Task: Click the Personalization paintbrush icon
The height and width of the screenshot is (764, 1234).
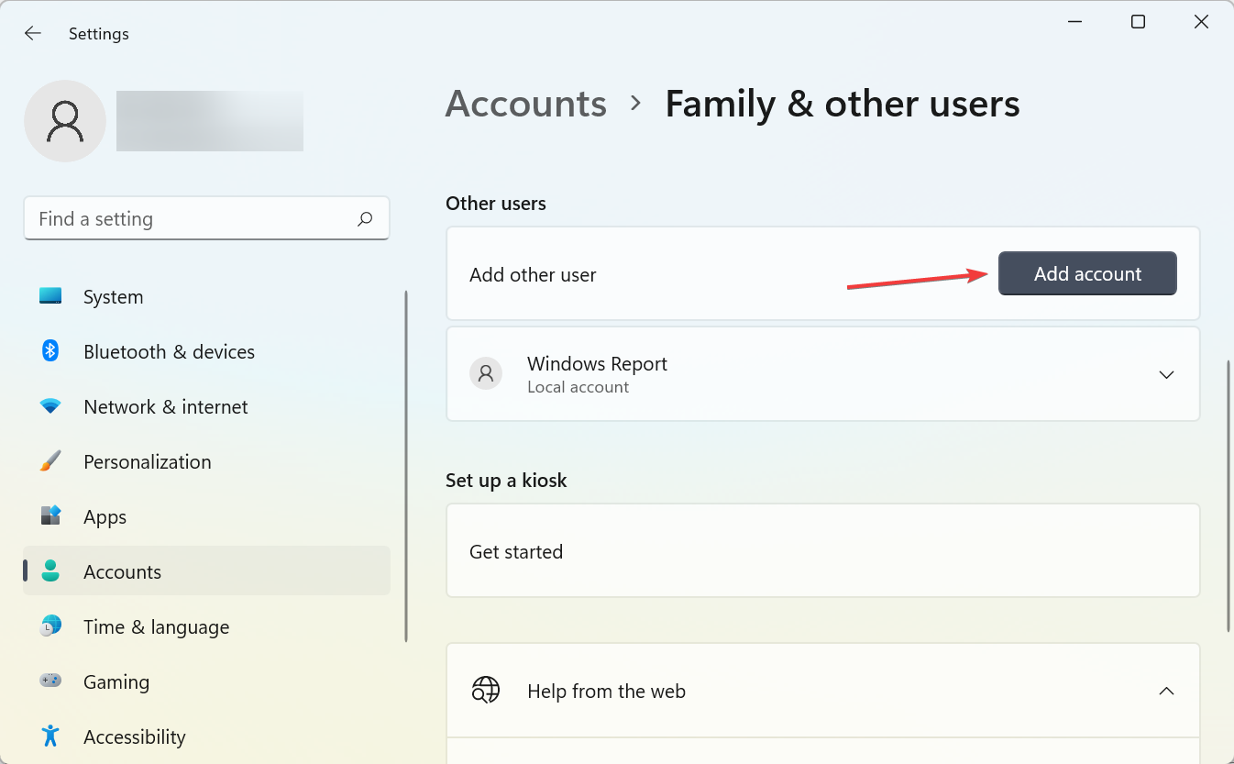Action: coord(50,461)
